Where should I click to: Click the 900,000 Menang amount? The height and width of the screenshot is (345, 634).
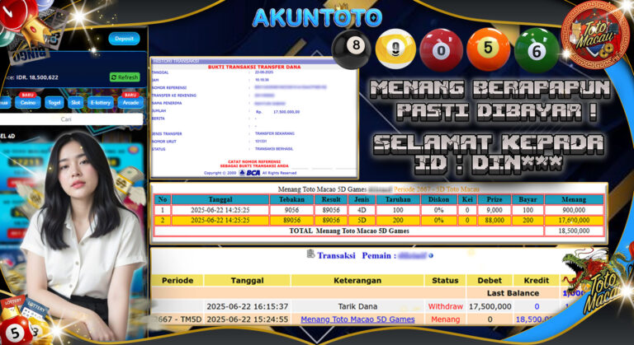(574, 210)
